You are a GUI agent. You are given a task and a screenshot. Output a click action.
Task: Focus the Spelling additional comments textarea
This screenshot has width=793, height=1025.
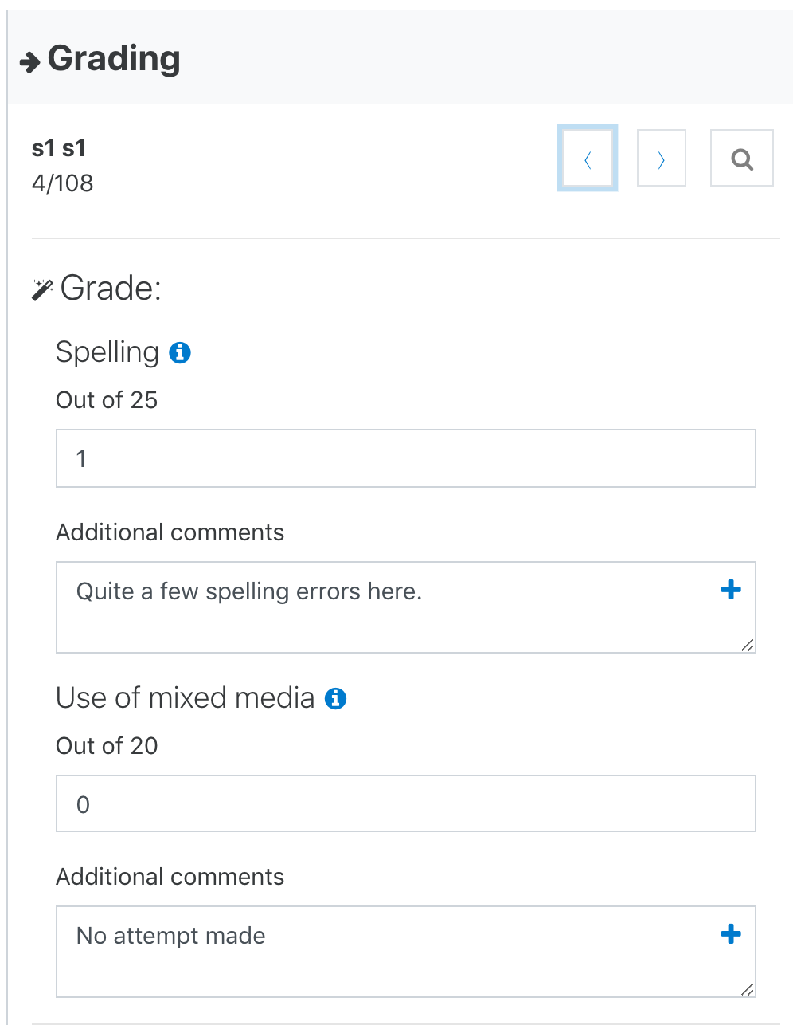tap(406, 607)
